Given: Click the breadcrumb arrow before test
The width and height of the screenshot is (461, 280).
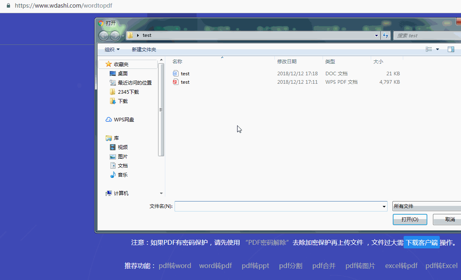Looking at the screenshot, I should [x=138, y=35].
